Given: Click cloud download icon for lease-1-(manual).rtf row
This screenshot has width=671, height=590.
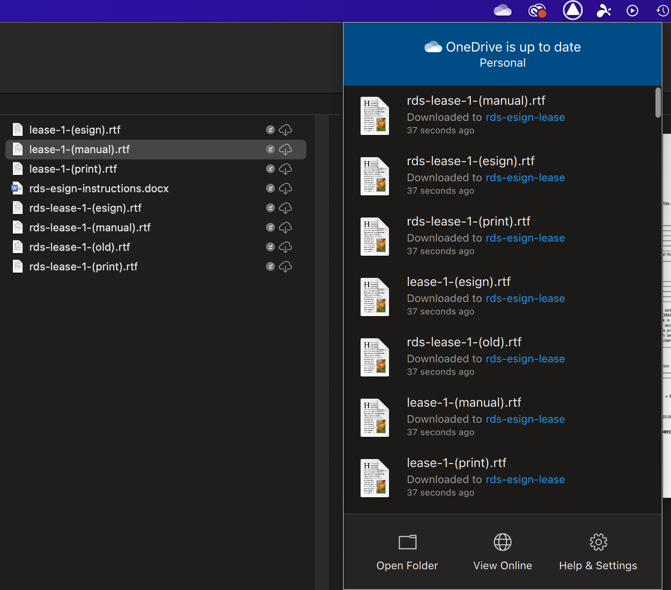Looking at the screenshot, I should 285,149.
